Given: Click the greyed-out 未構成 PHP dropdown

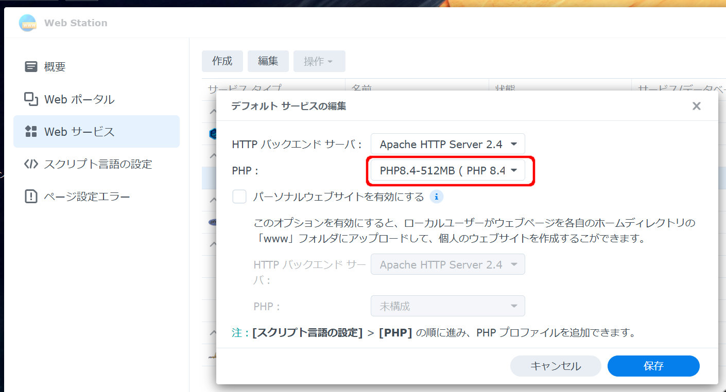Looking at the screenshot, I should click(447, 306).
